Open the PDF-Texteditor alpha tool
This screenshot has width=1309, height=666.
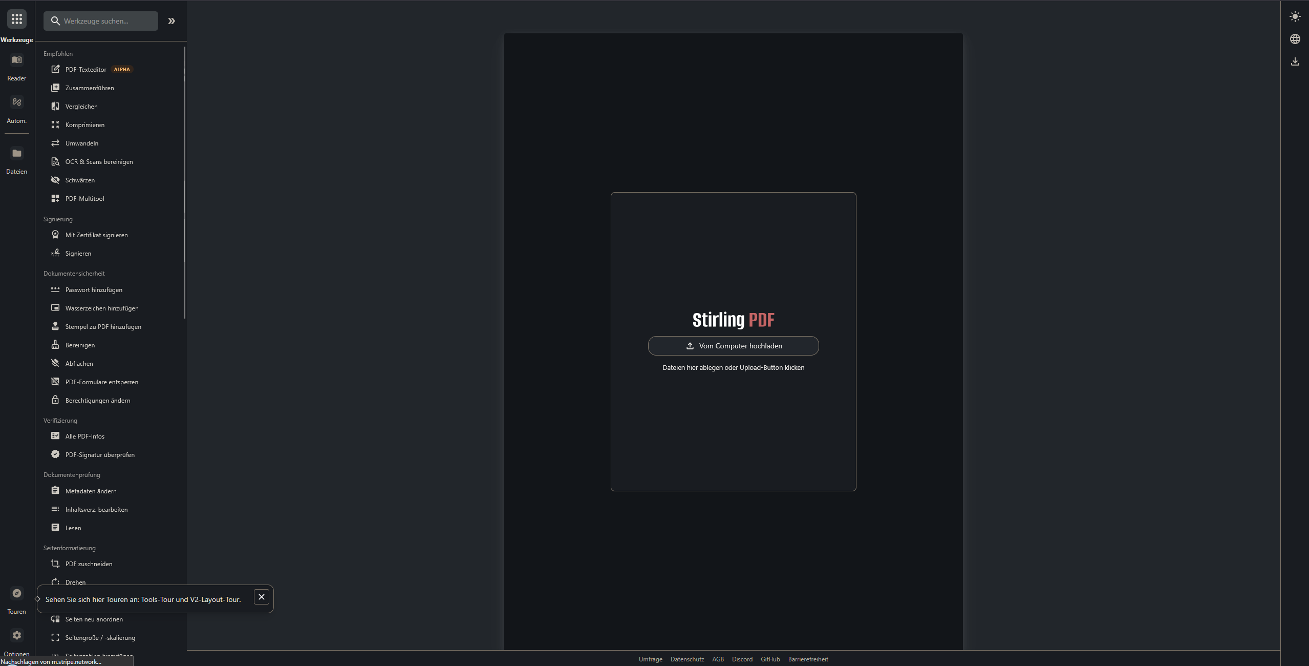point(86,70)
